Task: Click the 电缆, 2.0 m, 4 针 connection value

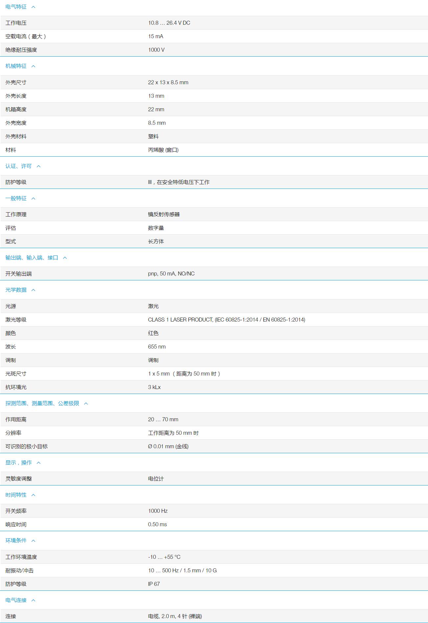Action: tap(175, 616)
